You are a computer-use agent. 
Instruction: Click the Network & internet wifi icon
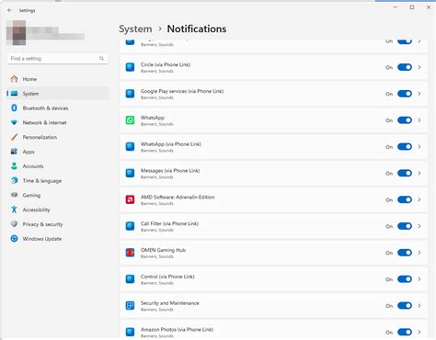(14, 122)
